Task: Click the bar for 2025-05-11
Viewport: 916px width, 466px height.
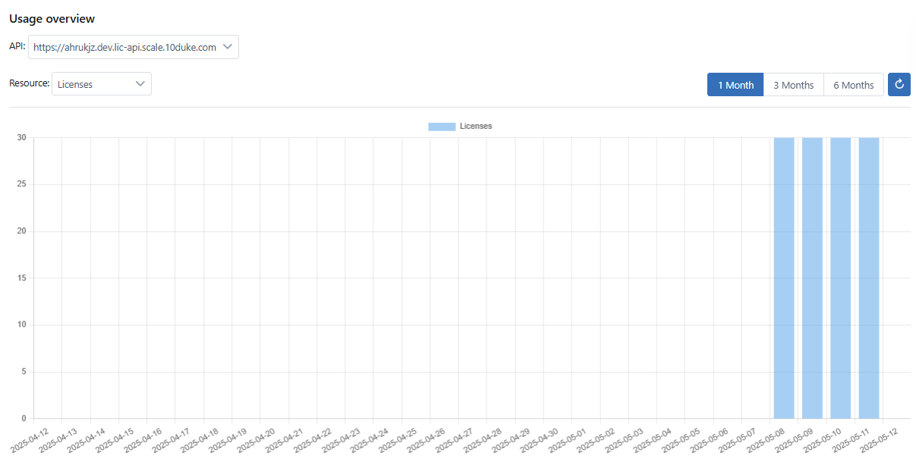Action: [869, 278]
